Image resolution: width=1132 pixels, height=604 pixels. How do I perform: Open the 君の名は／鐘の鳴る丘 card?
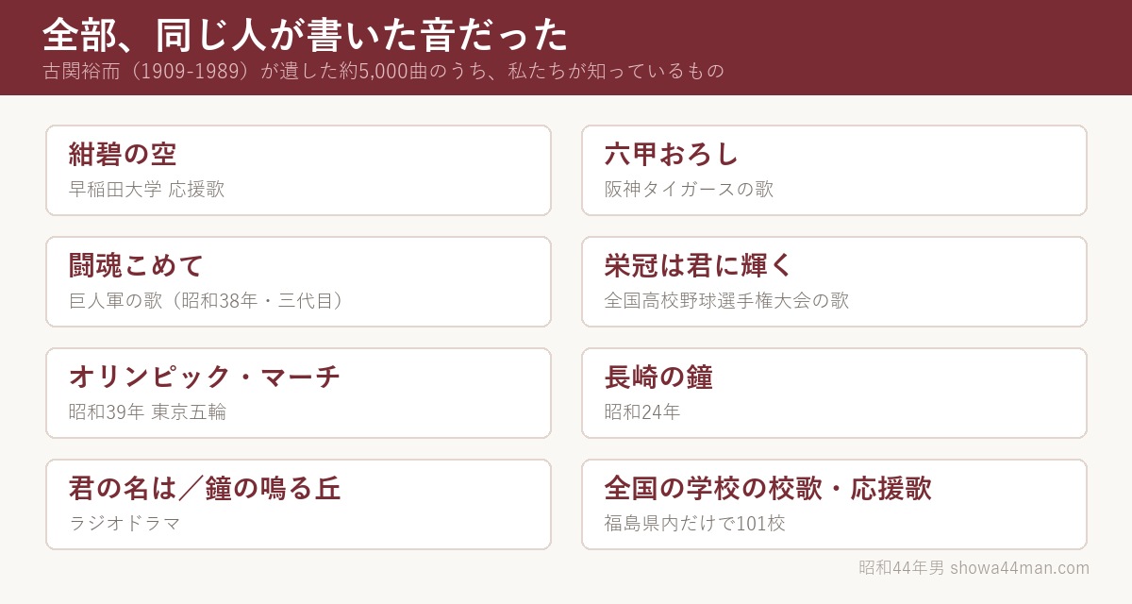coord(298,505)
